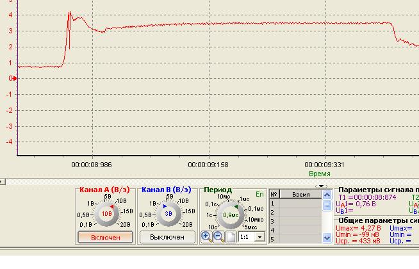Click the Канал B voltage dial showing 3В

click(168, 214)
